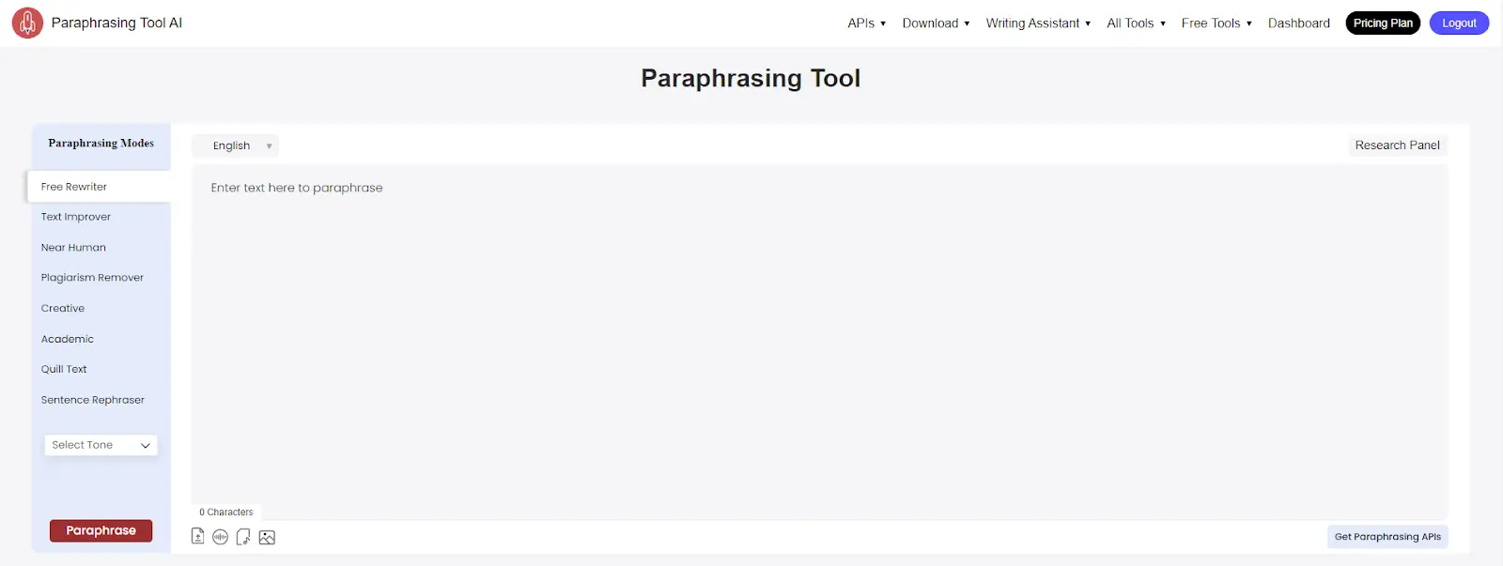The width and height of the screenshot is (1503, 566).
Task: Open the Free Tools dropdown
Action: 1216,23
